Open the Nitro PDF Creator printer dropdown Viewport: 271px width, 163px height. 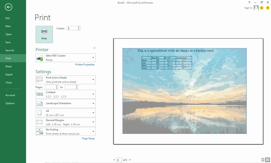pyautogui.click(x=93, y=58)
